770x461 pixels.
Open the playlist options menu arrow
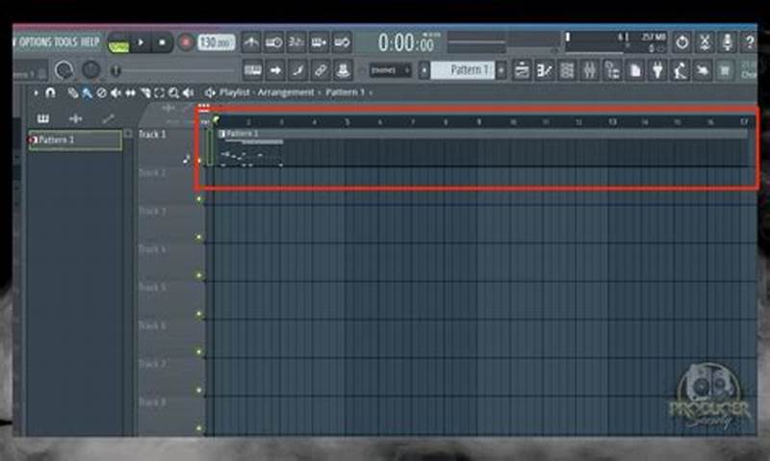coord(36,92)
